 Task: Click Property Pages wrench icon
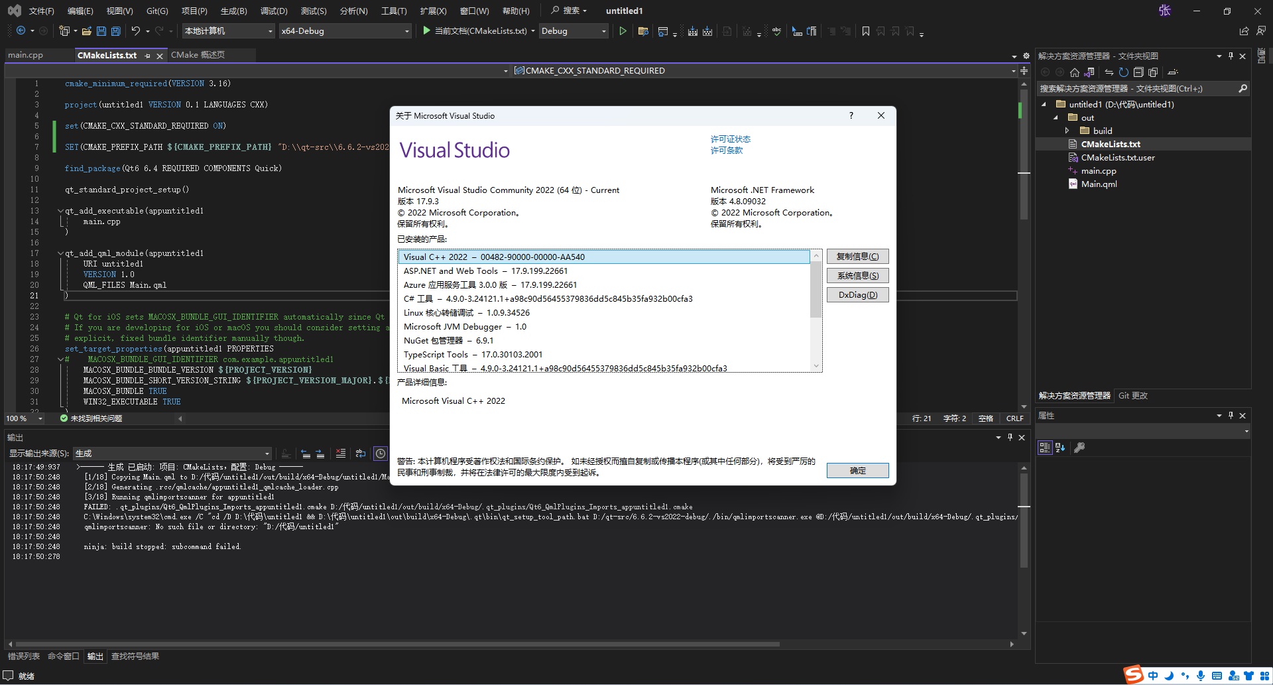point(1079,448)
